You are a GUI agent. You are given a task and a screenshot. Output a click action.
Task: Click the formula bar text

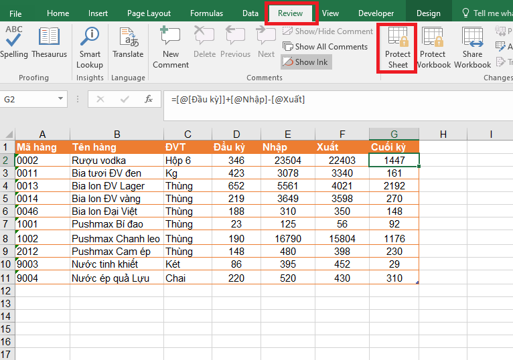[x=238, y=99]
